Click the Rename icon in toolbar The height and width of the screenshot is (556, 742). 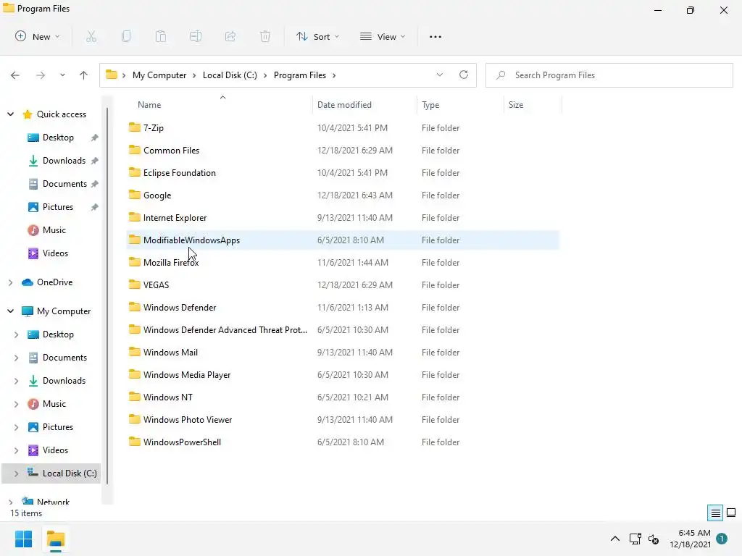click(x=196, y=36)
